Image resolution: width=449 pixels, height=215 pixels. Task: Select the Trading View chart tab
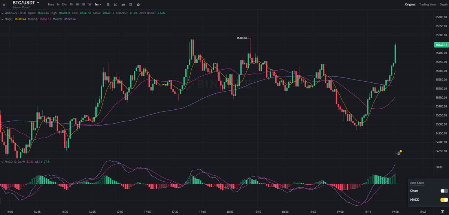coord(427,4)
